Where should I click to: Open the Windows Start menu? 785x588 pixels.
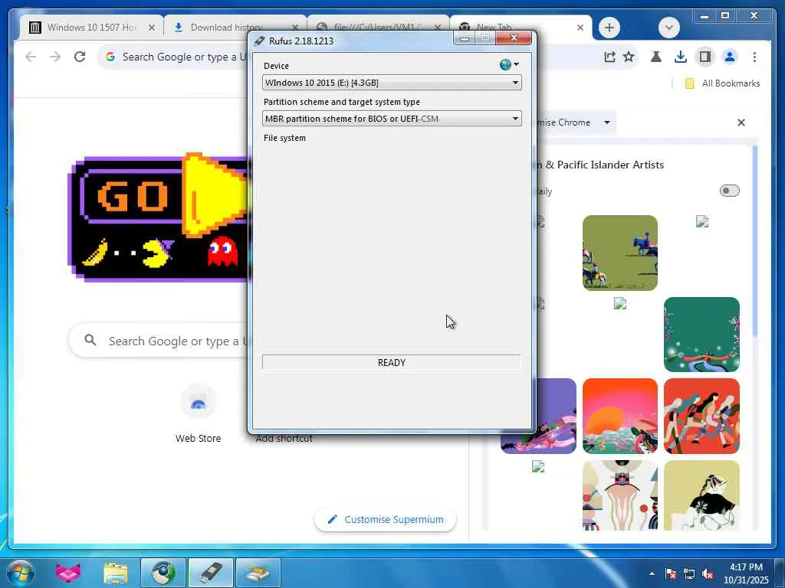click(x=20, y=573)
